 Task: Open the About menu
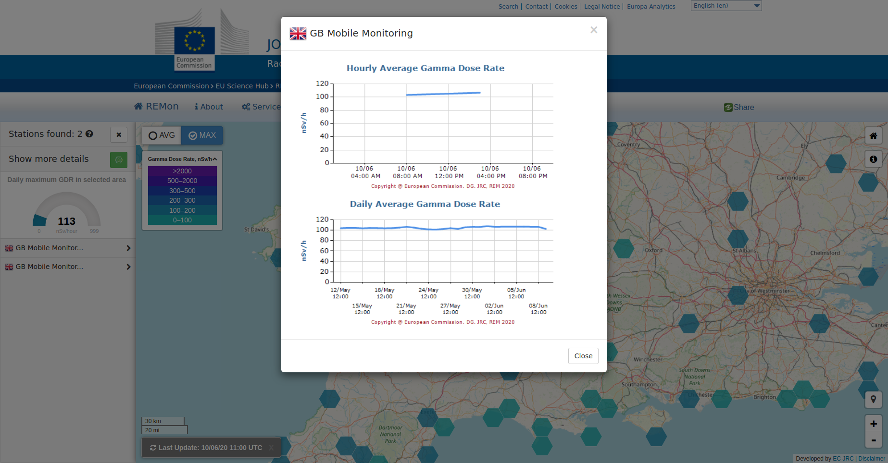click(209, 107)
